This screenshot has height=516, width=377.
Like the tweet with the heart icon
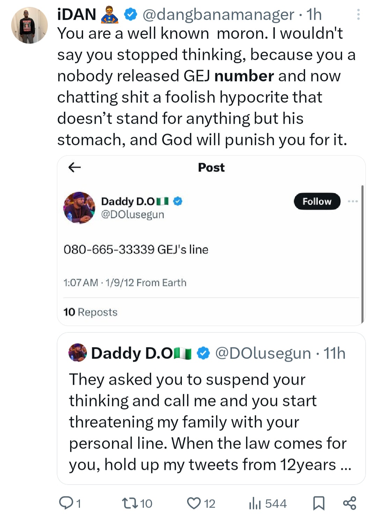193,503
